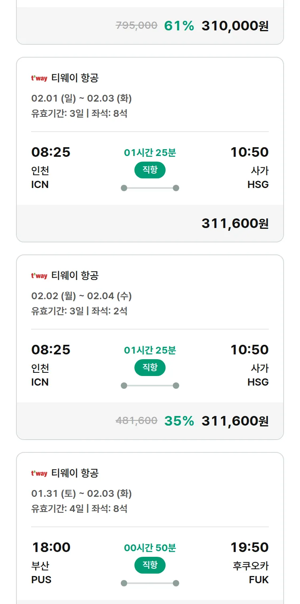Open the 01.31 (토) ~ 02.03 (화) date range
Viewport: 300px width, 604px height.
82,494
